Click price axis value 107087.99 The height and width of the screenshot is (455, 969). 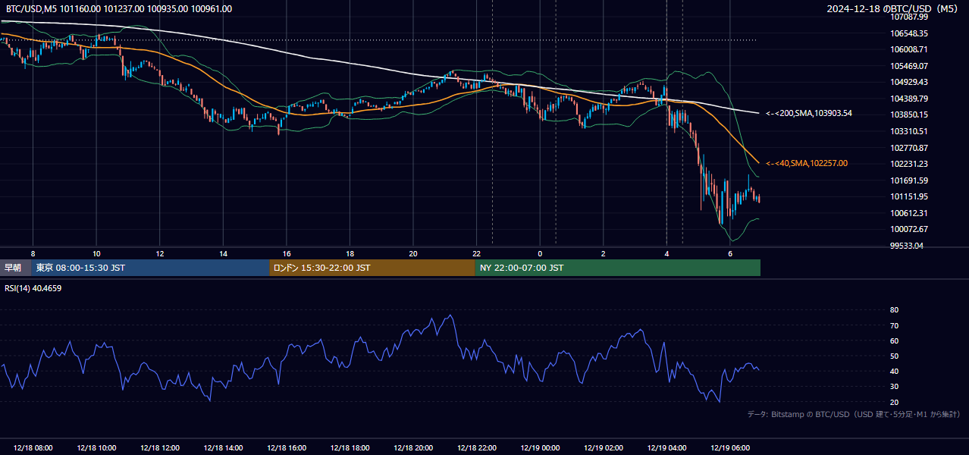click(x=909, y=17)
